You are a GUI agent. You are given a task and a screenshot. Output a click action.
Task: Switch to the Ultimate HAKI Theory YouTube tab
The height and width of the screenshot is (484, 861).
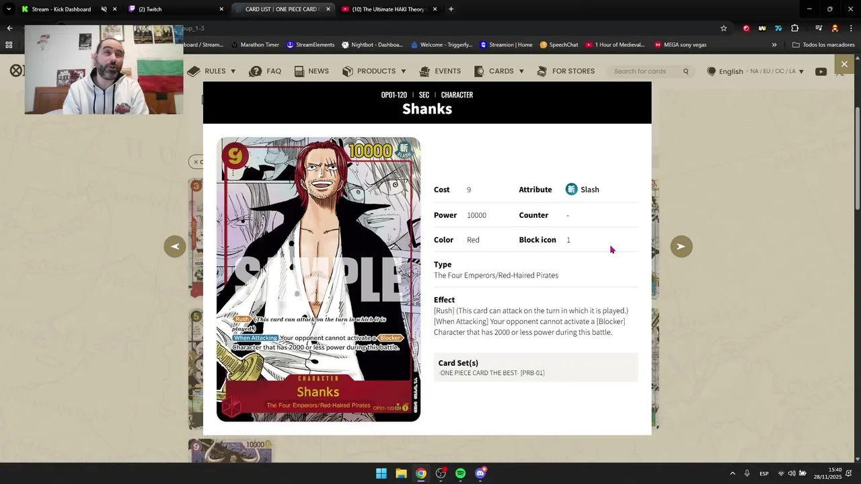coord(389,9)
